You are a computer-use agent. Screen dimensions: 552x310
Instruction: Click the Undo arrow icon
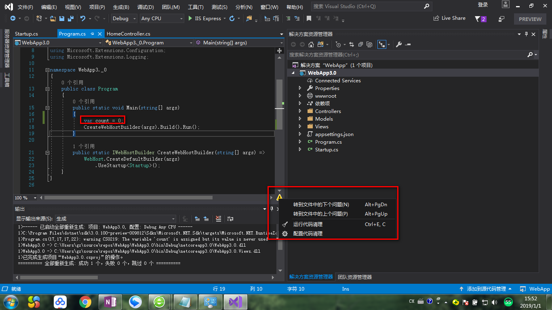tap(83, 19)
